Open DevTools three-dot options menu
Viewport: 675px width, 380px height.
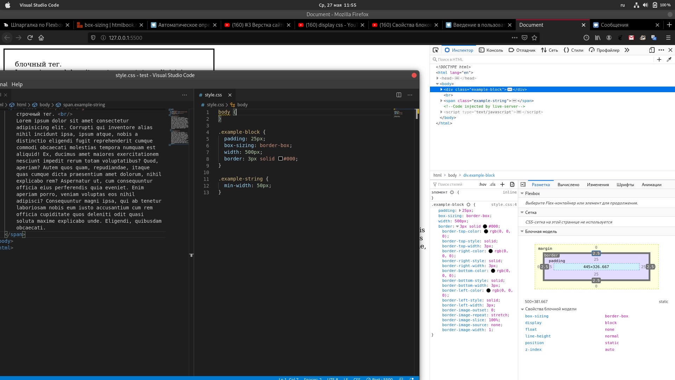pyautogui.click(x=661, y=50)
